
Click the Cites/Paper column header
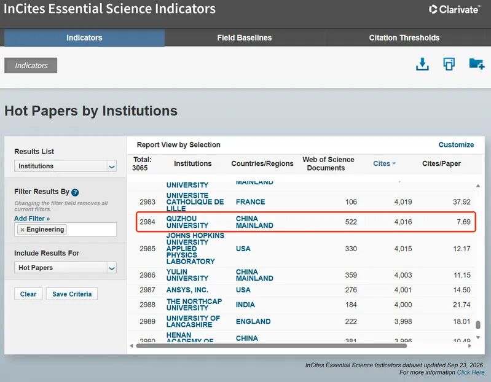(x=441, y=163)
